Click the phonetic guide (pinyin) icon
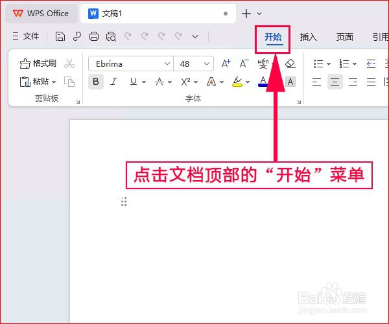Viewport: 389px width, 324px height. (x=263, y=64)
